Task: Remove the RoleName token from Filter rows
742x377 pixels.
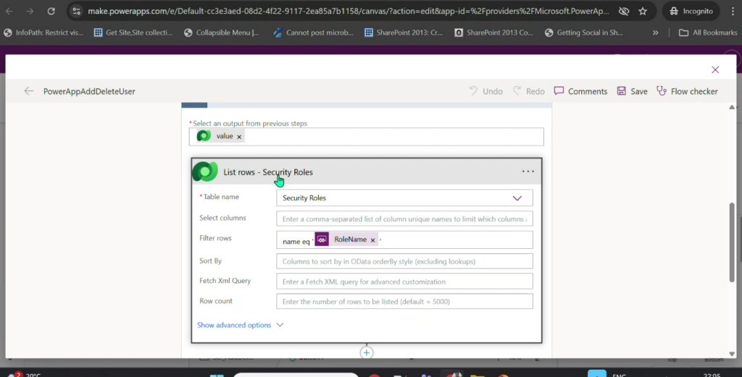Action: point(373,240)
